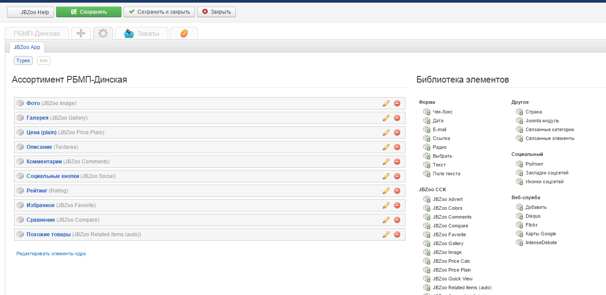Click the drag handle icon beside Описание
Viewport: 606px width, 295px height.
[x=20, y=147]
